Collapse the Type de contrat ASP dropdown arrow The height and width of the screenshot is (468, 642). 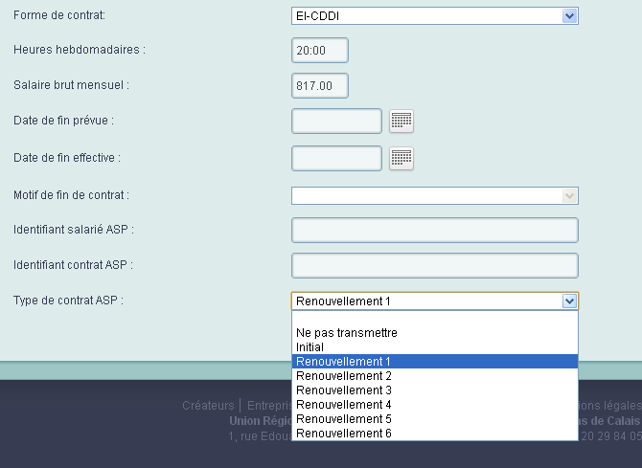pyautogui.click(x=569, y=301)
